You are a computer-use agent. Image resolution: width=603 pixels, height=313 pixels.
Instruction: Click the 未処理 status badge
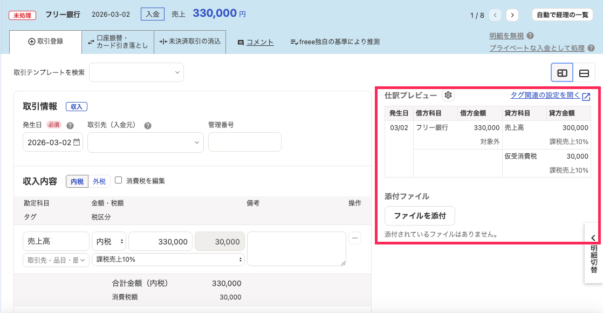pyautogui.click(x=22, y=16)
